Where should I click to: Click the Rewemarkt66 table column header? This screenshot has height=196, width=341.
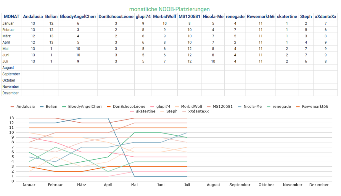[261, 17]
